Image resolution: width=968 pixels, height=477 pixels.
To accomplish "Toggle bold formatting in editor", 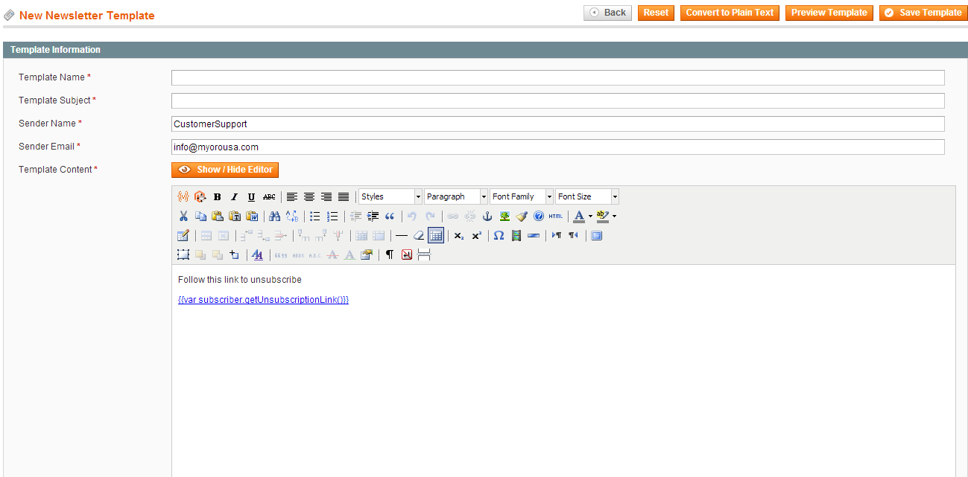I will (218, 197).
